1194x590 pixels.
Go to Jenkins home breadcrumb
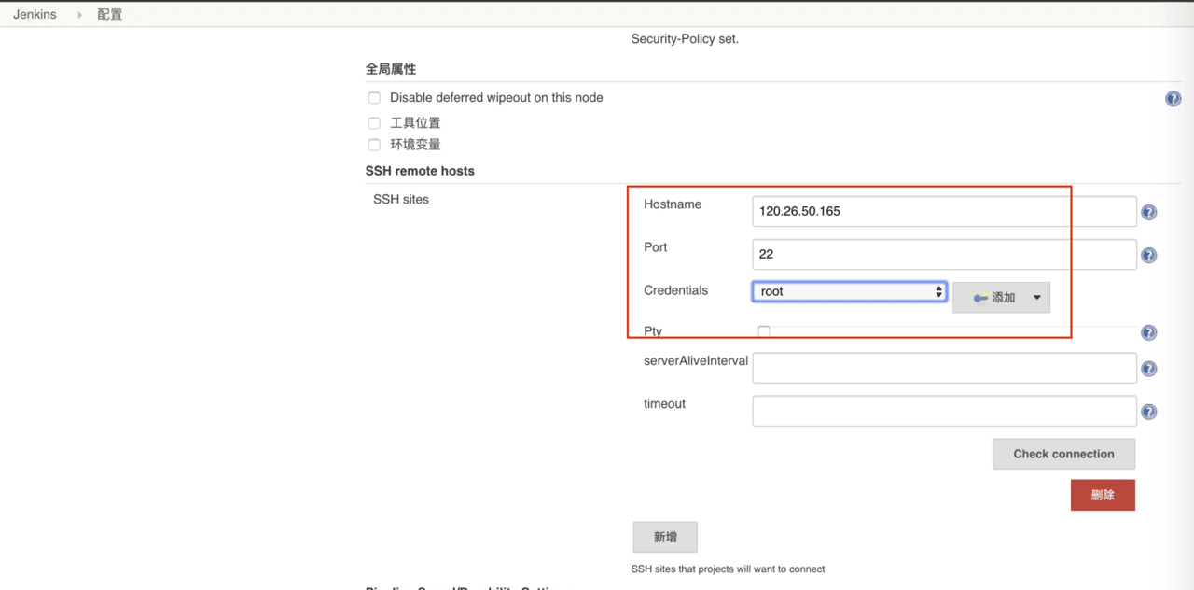35,15
